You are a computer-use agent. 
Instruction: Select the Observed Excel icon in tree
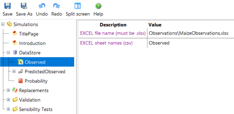(20, 62)
